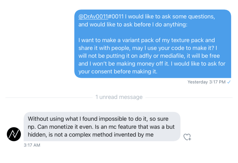This screenshot has height=163, width=238.
Task: Click the divider line left of unread label
Action: pyautogui.click(x=49, y=98)
